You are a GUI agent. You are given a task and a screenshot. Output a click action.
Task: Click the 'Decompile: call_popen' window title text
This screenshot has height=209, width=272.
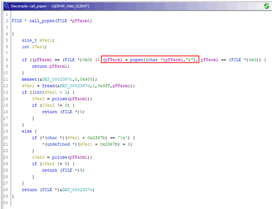pos(50,6)
